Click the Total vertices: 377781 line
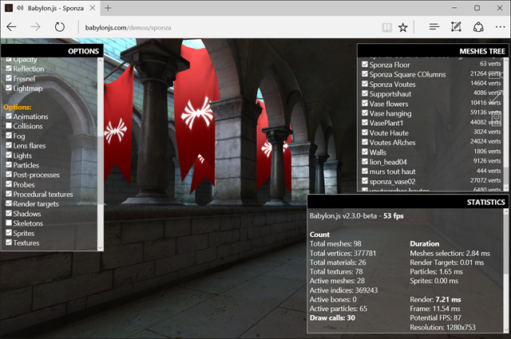 coord(343,253)
